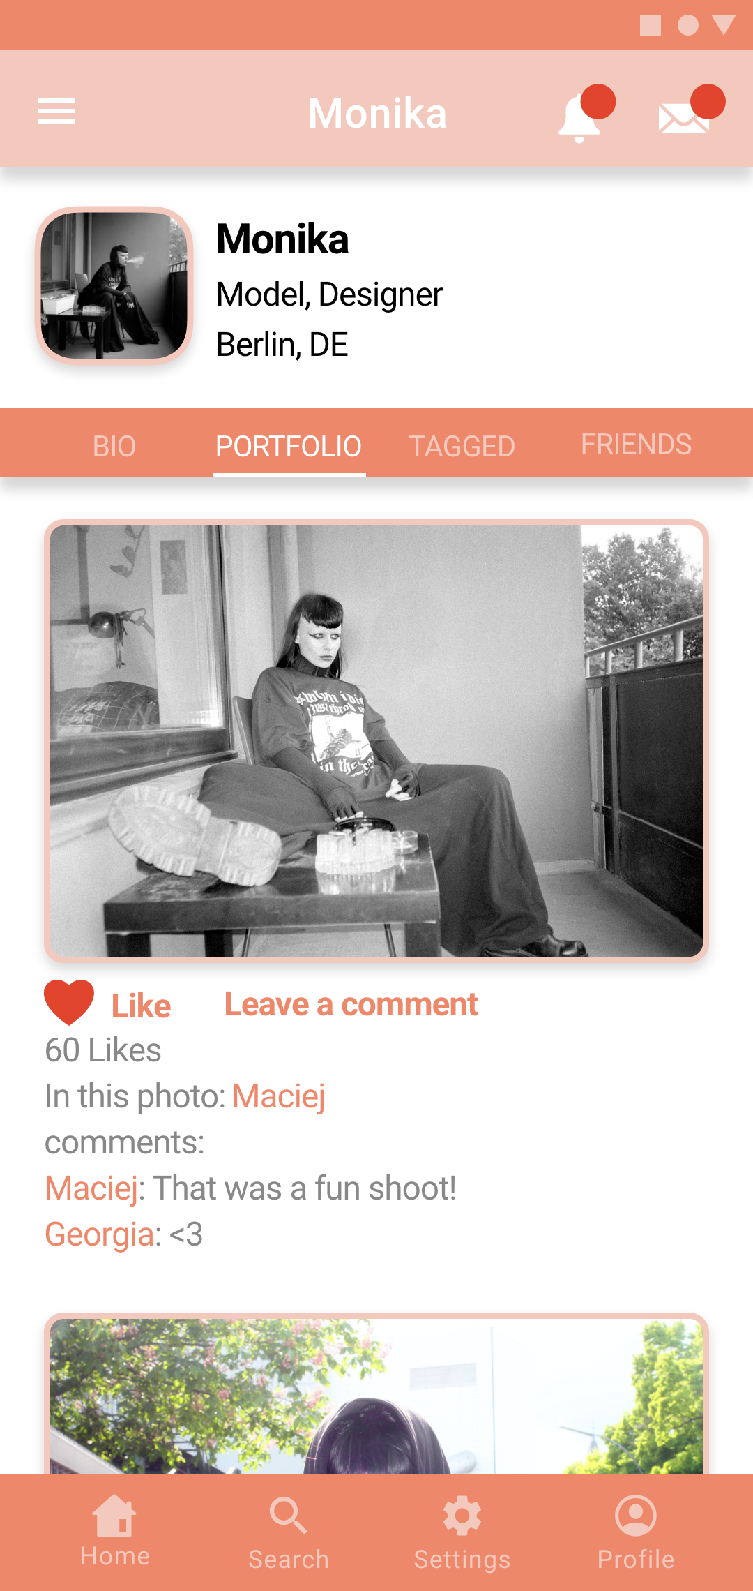This screenshot has height=1591, width=753.
Task: Open Settings gear in bottom bar
Action: [462, 1534]
